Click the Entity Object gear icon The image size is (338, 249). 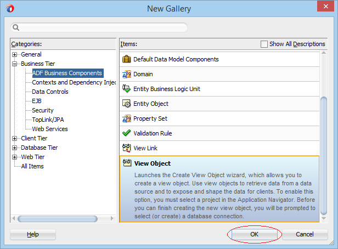coord(127,104)
